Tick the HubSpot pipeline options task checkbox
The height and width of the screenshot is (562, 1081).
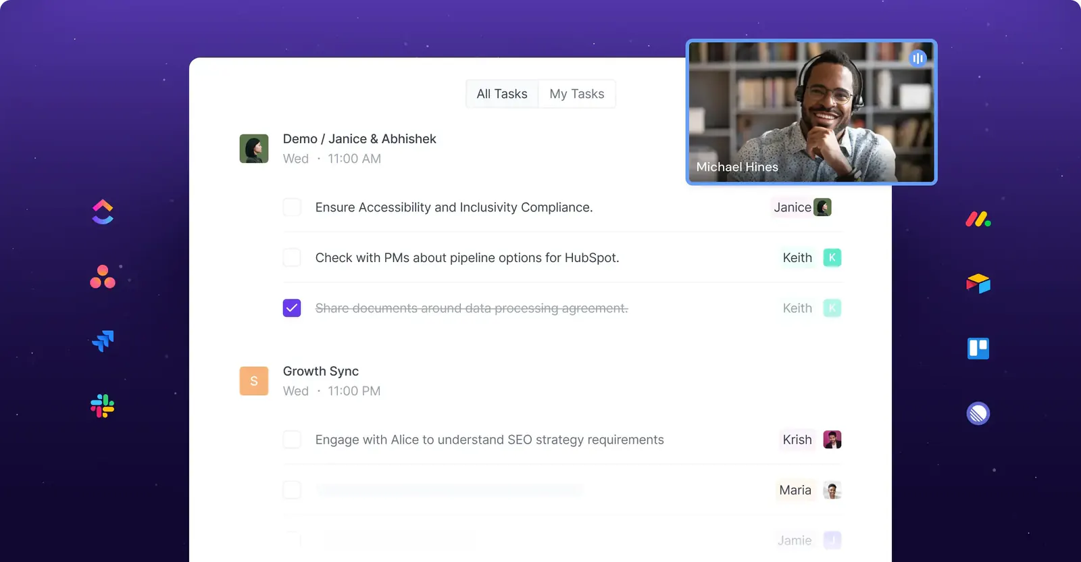point(292,257)
